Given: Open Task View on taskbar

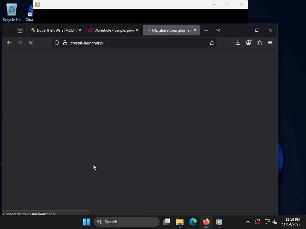Looking at the screenshot, I should coord(167,222).
